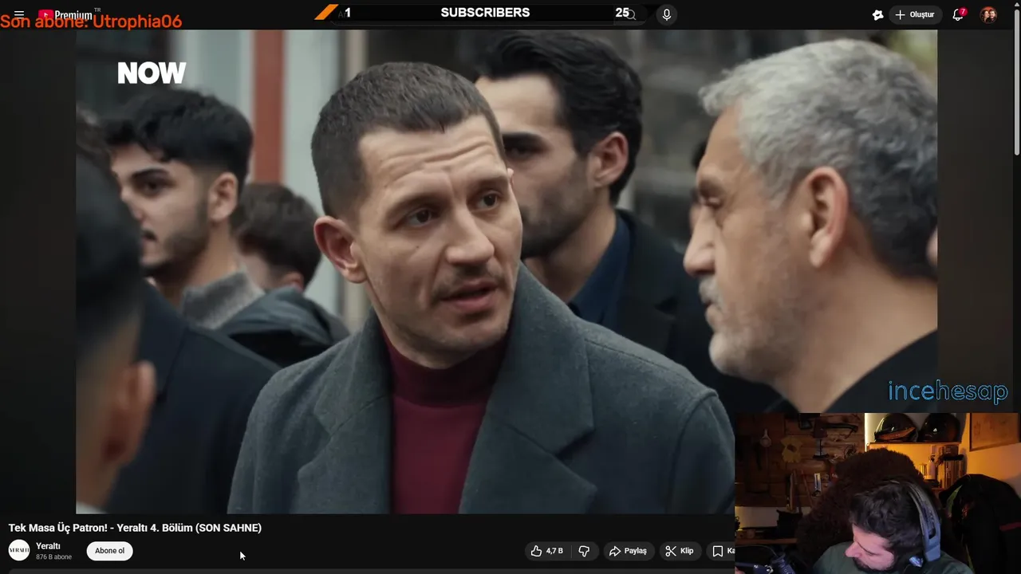Open the Yeraltı channel avatar

[19, 550]
